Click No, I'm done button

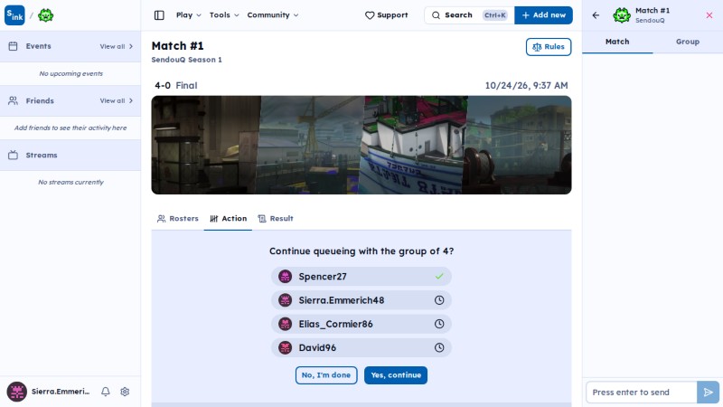[326, 375]
